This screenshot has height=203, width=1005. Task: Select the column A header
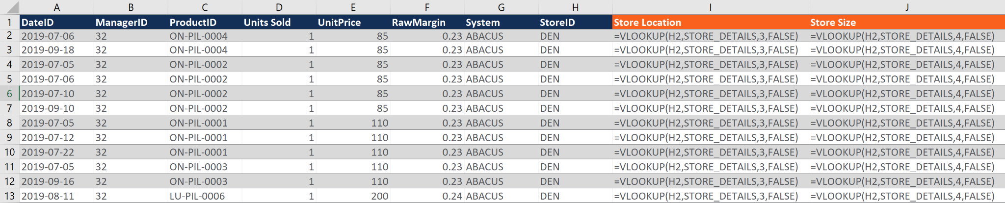[56, 7]
